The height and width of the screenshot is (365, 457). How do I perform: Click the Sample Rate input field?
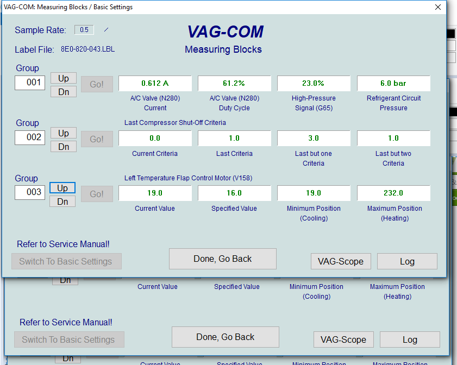coord(84,30)
